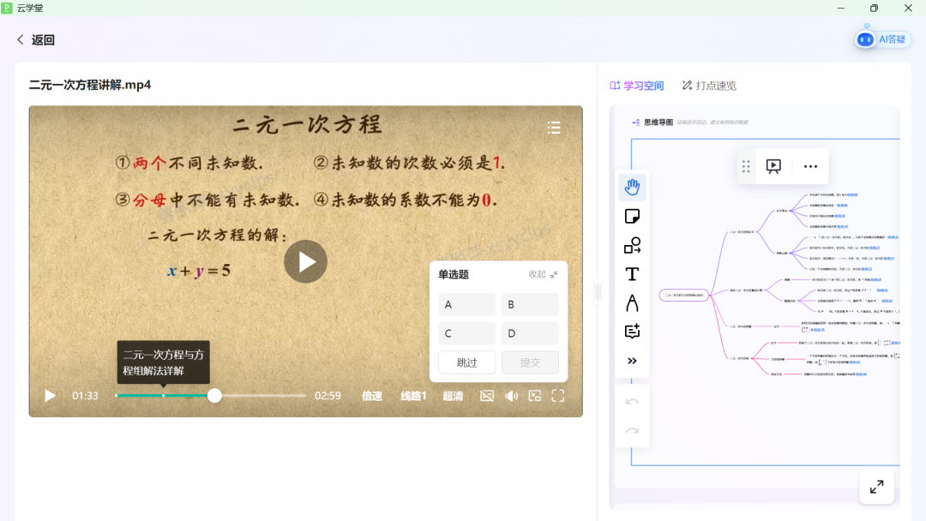The image size is (926, 521).
Task: Select the text T tool
Action: pos(632,273)
